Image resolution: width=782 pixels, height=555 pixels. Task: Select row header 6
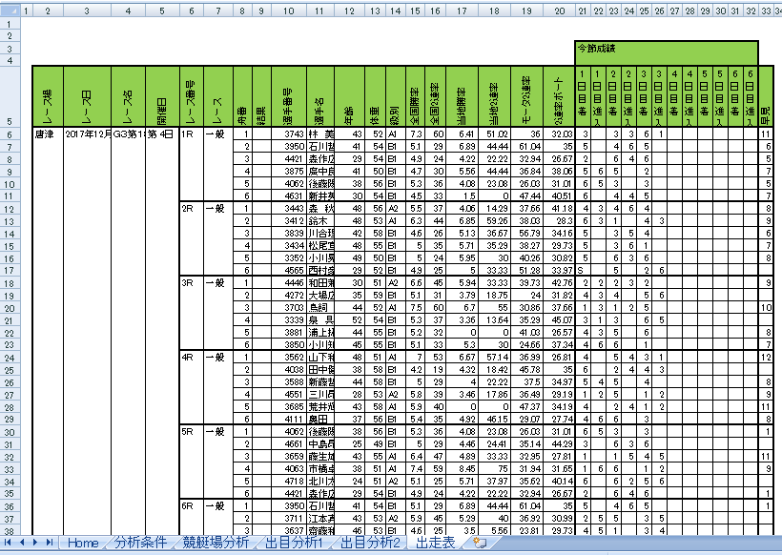(x=10, y=134)
